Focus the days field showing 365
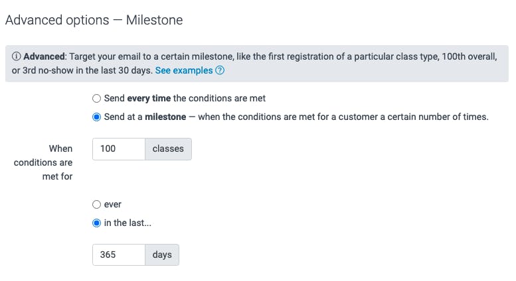 [x=119, y=254]
